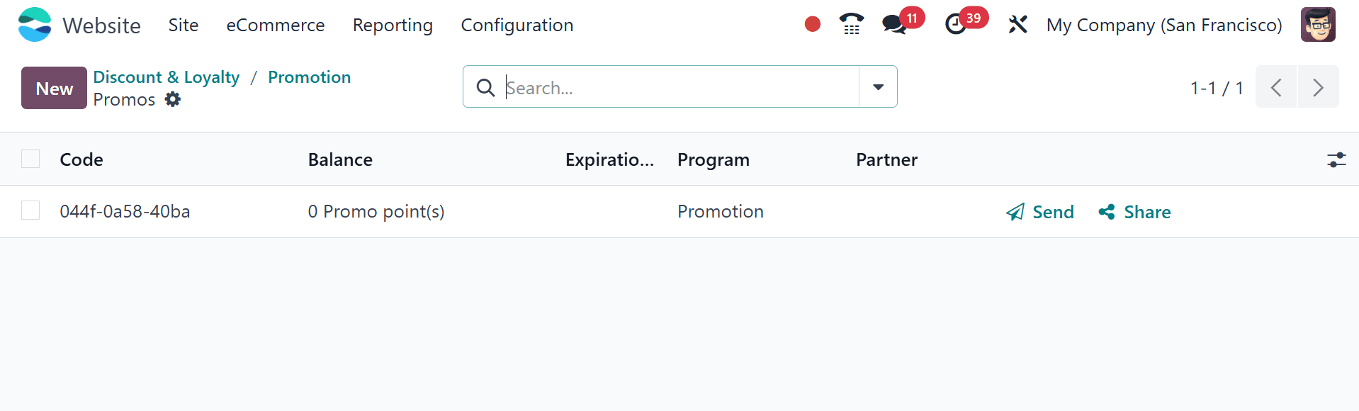Image resolution: width=1359 pixels, height=411 pixels.
Task: Open the optional columns selector
Action: [x=1336, y=160]
